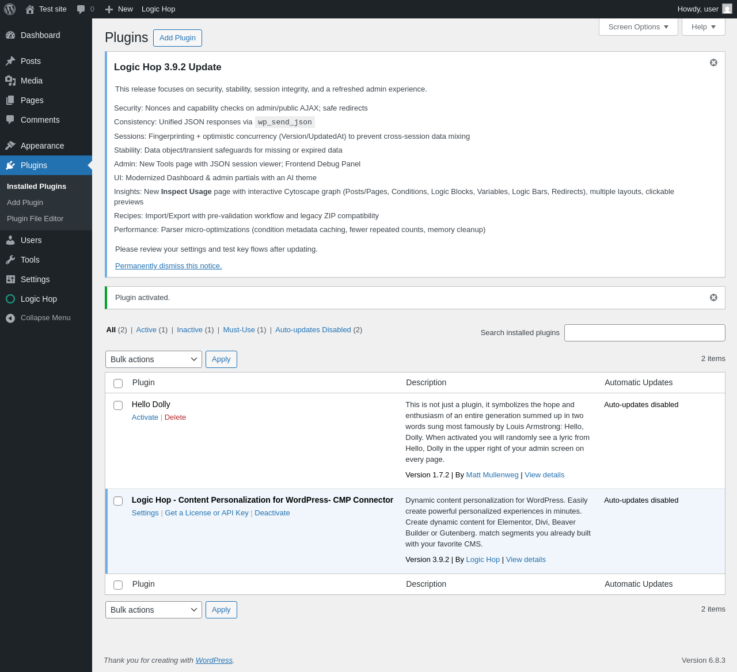Open the WordPress link in footer
Screen dimensions: 737x672
click(x=214, y=660)
